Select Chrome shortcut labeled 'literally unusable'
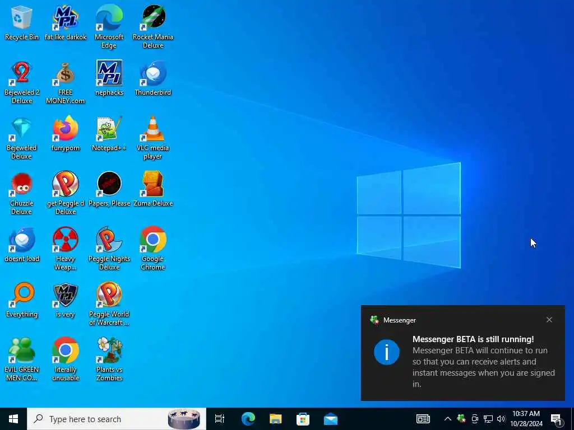 (66, 360)
